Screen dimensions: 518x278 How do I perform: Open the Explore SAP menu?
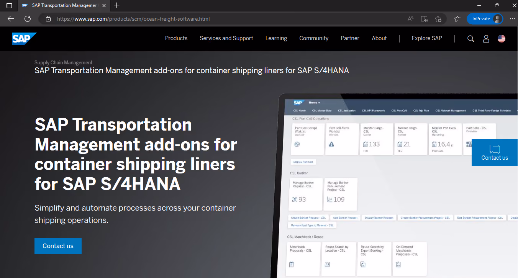[x=427, y=38]
